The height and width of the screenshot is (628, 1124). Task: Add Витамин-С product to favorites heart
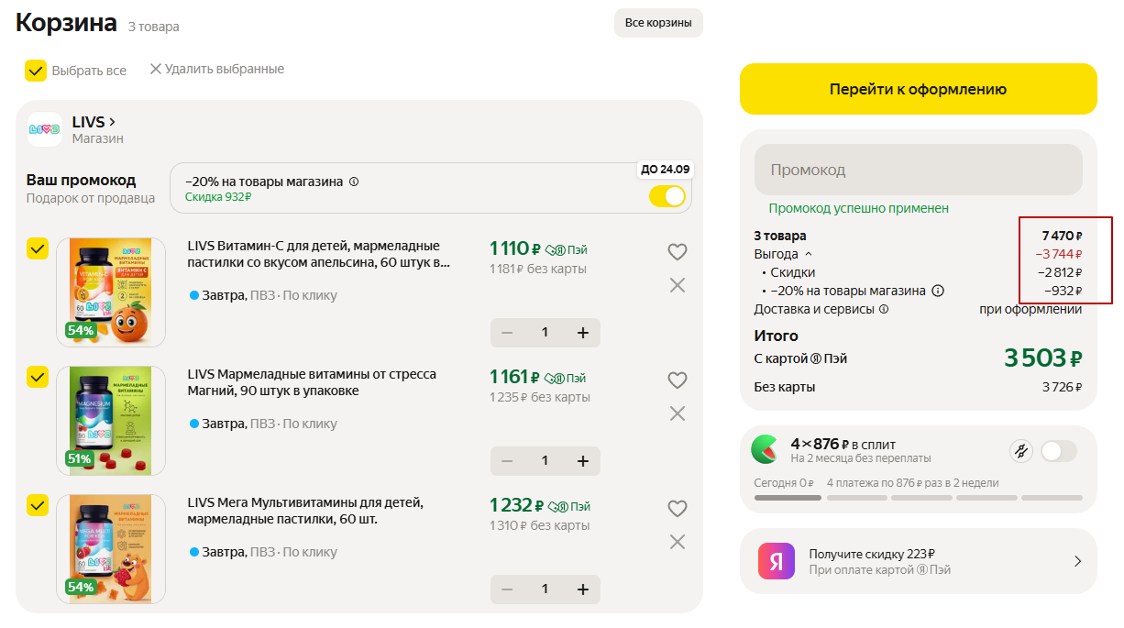(x=677, y=252)
